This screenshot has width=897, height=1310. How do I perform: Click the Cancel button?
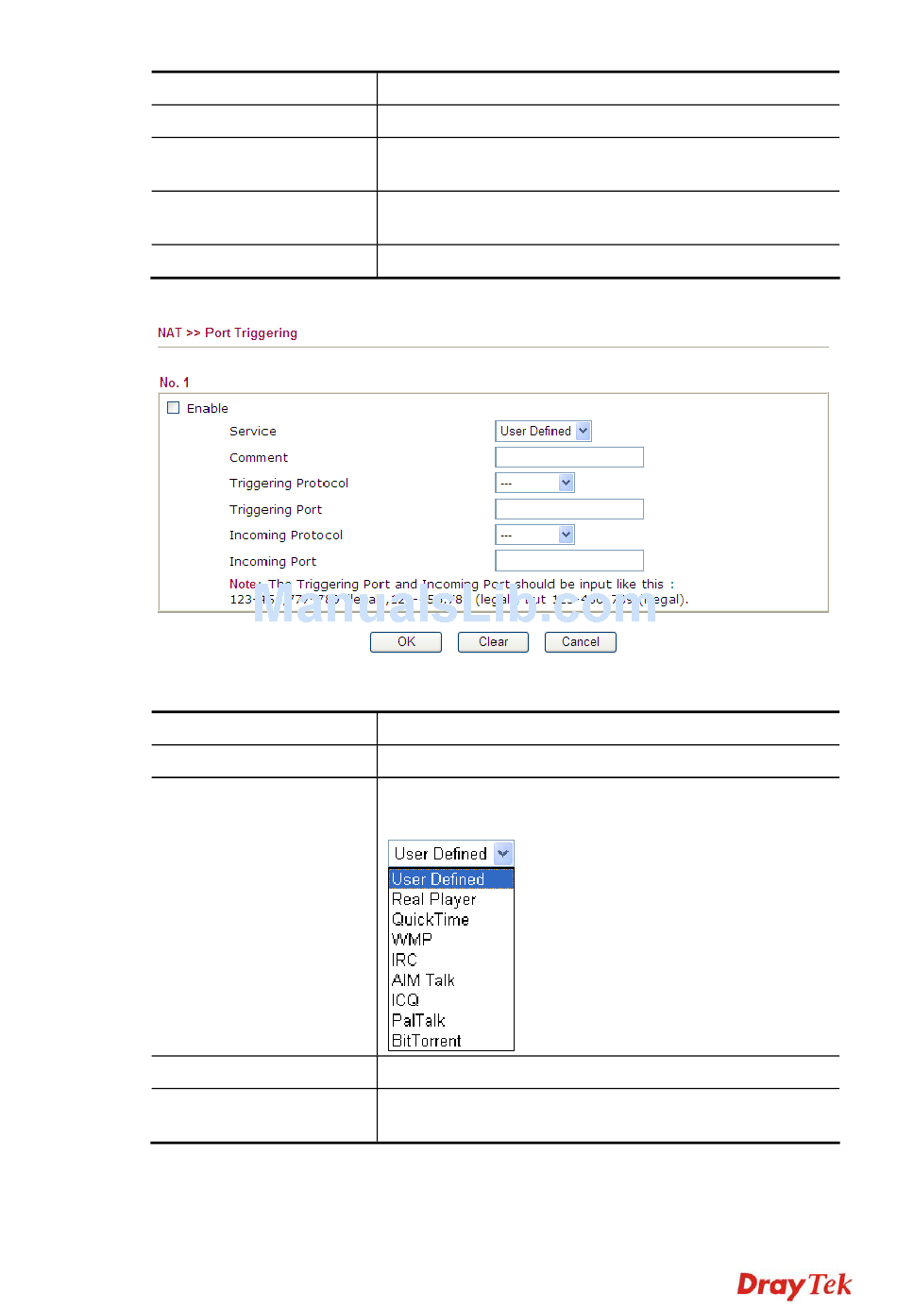(581, 642)
